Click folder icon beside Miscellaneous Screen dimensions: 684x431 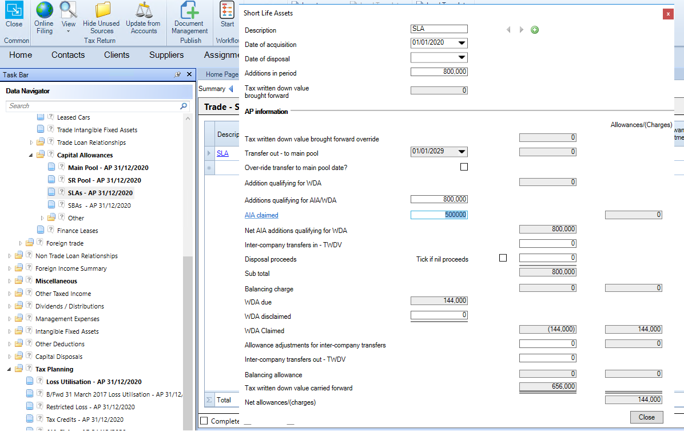click(x=19, y=280)
